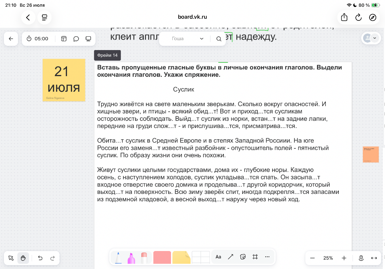Image resolution: width=385 pixels, height=269 pixels.
Task: Start the 05:00 timer
Action: [x=38, y=38]
